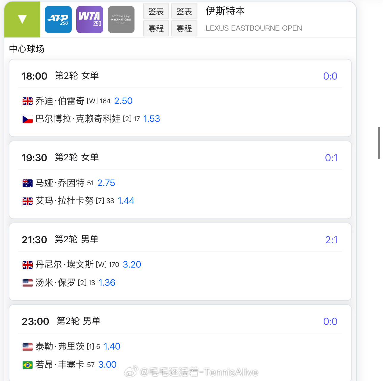
Task: Click the UK flag beside 艾玛·拉杜卡努
Action: click(28, 201)
